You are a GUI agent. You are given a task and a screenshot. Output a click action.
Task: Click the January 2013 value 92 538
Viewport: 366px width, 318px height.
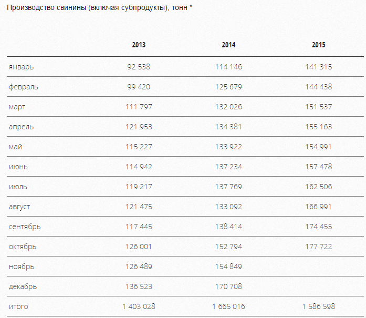tap(139, 67)
